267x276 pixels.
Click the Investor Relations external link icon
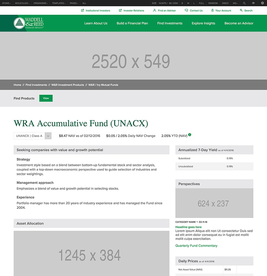pyautogui.click(x=120, y=10)
